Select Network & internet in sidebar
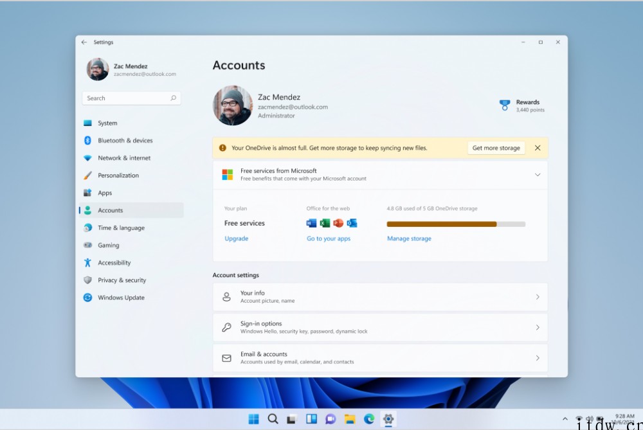Image resolution: width=643 pixels, height=430 pixels. click(131, 158)
